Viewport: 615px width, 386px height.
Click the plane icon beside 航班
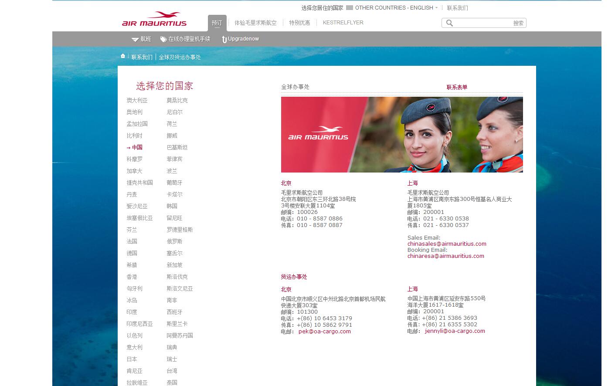[135, 39]
